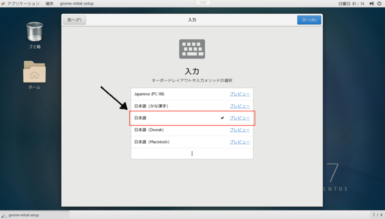The height and width of the screenshot is (219, 385).
Task: Open the 場所 menu
Action: (x=49, y=4)
